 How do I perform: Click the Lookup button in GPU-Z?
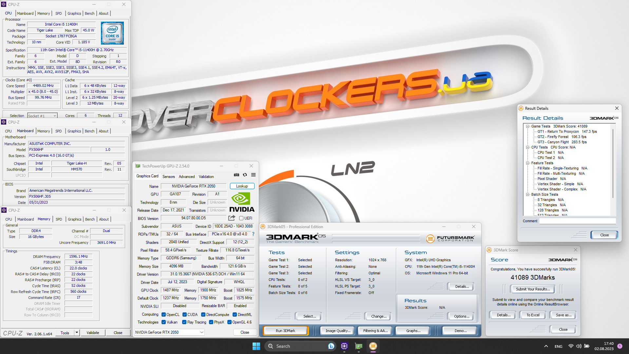point(242,186)
